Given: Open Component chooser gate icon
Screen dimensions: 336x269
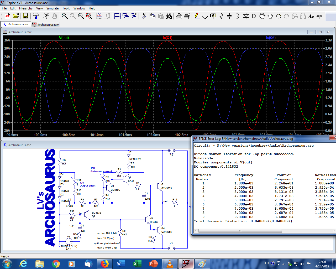Looking at the screenshot, I should coord(254,16).
